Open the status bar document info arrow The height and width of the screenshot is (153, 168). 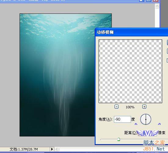(52, 149)
